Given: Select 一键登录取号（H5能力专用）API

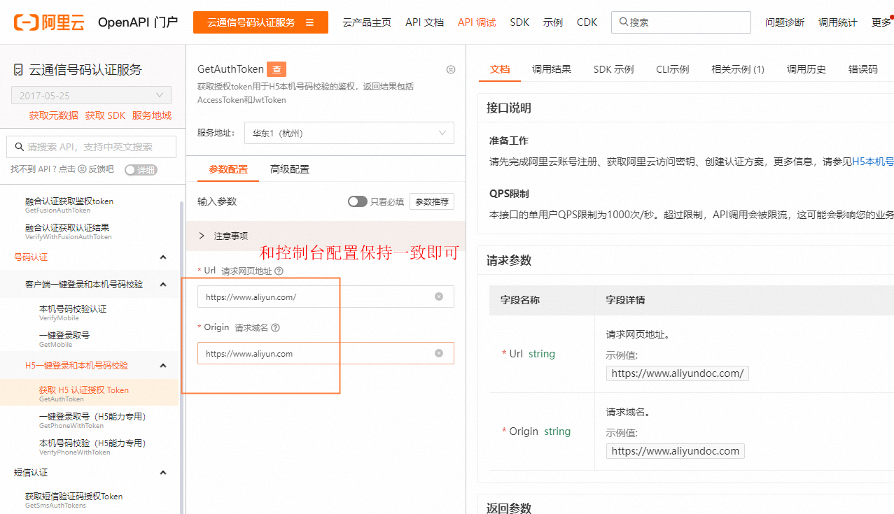Looking at the screenshot, I should tap(92, 420).
